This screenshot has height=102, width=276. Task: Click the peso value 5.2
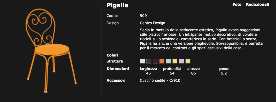click(x=224, y=73)
